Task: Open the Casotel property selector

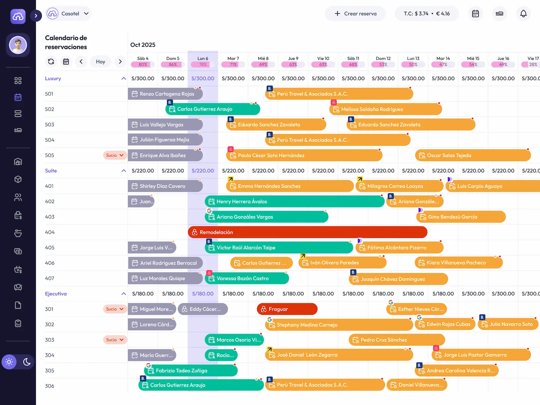Action: click(68, 13)
